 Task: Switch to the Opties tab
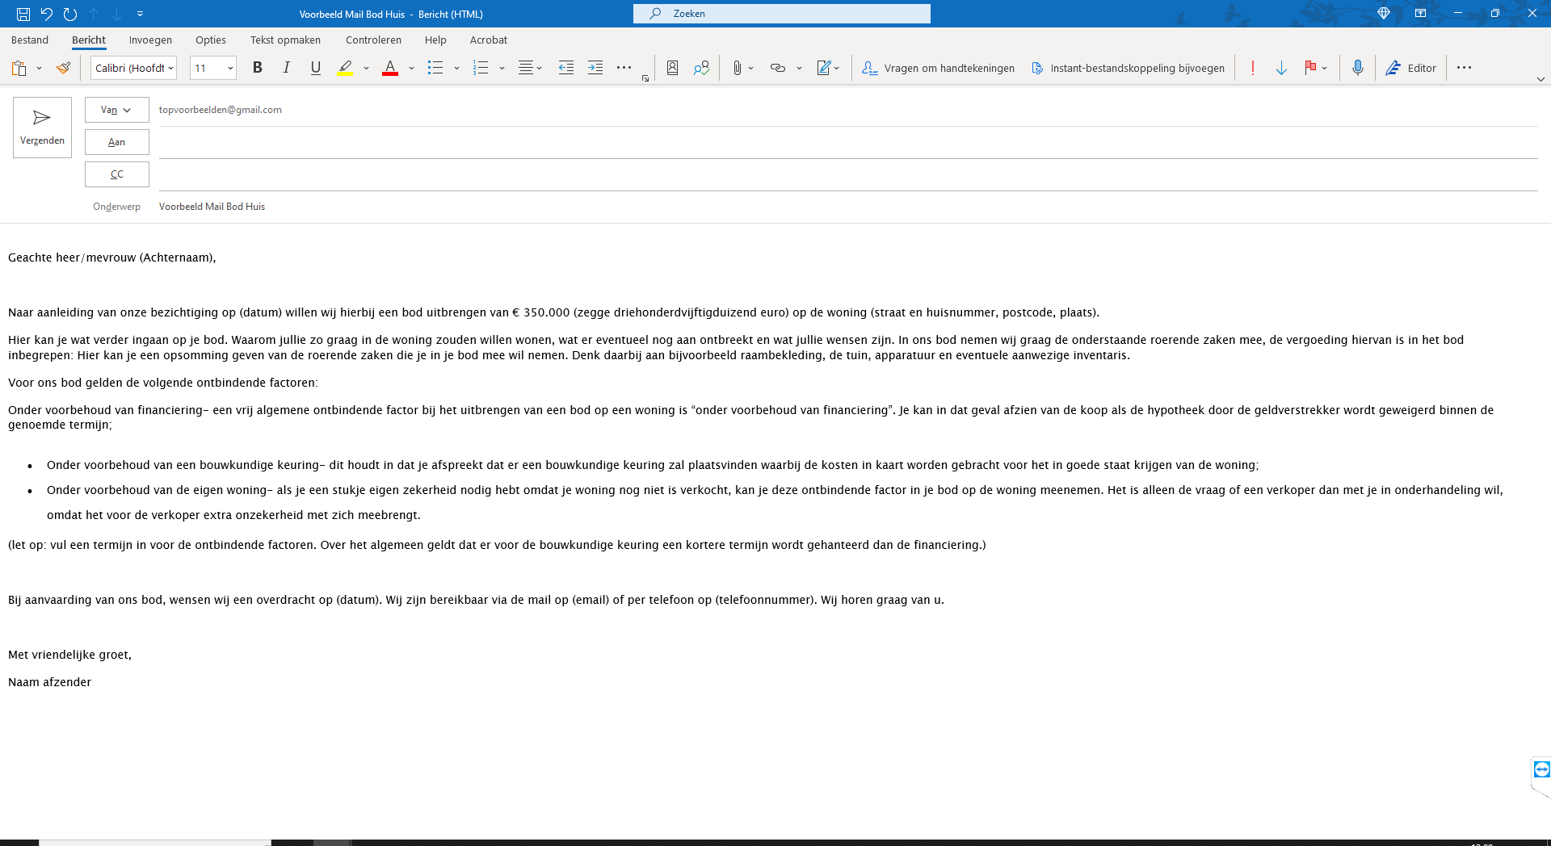pyautogui.click(x=211, y=40)
